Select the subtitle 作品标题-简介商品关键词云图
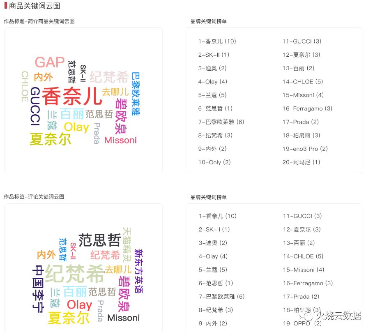 [x=39, y=21]
